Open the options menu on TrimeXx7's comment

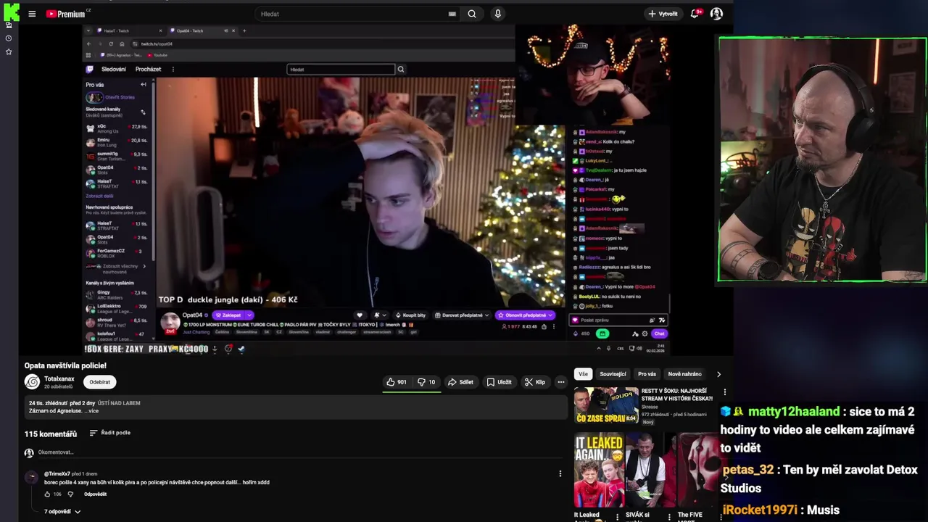pos(560,473)
